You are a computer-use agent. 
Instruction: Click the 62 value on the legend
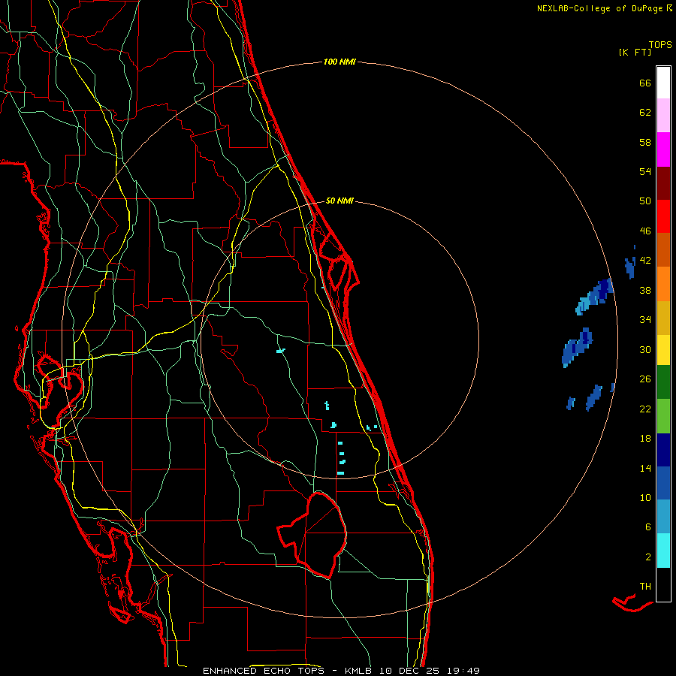pos(645,113)
